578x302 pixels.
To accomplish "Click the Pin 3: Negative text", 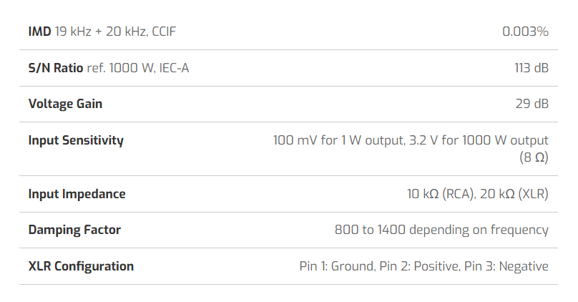I will 506,266.
